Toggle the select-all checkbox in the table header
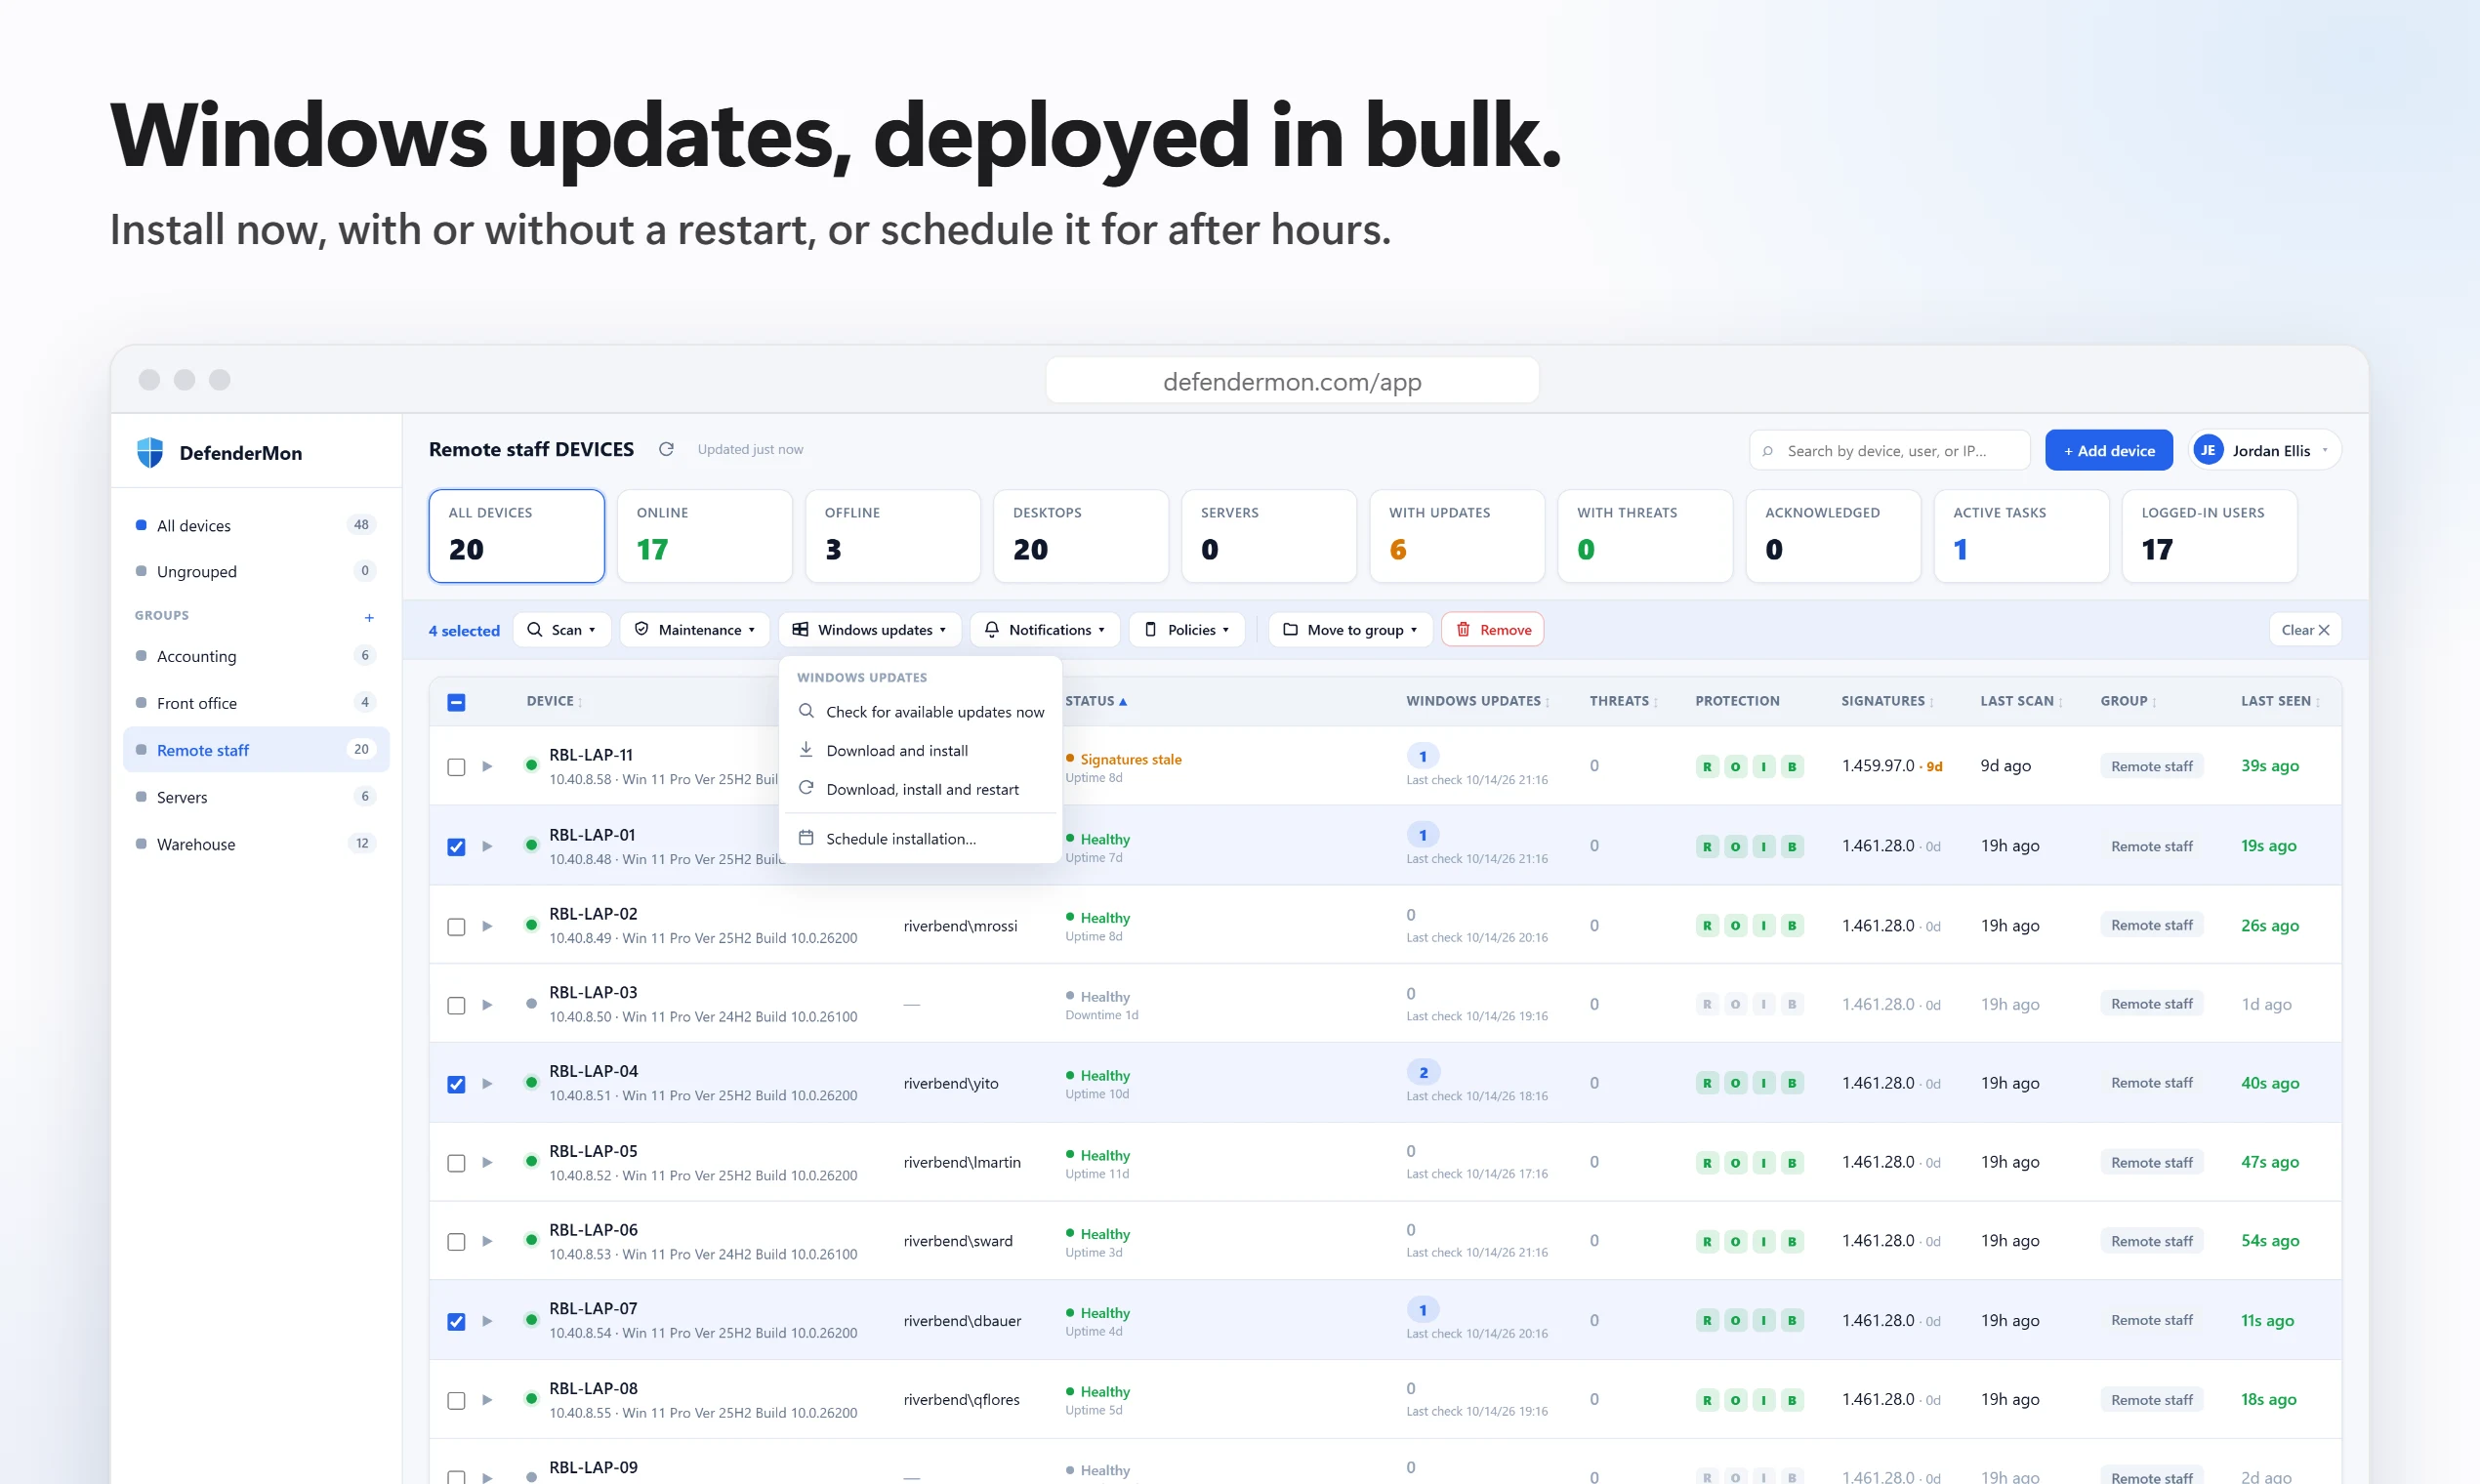The width and height of the screenshot is (2480, 1484). [456, 702]
